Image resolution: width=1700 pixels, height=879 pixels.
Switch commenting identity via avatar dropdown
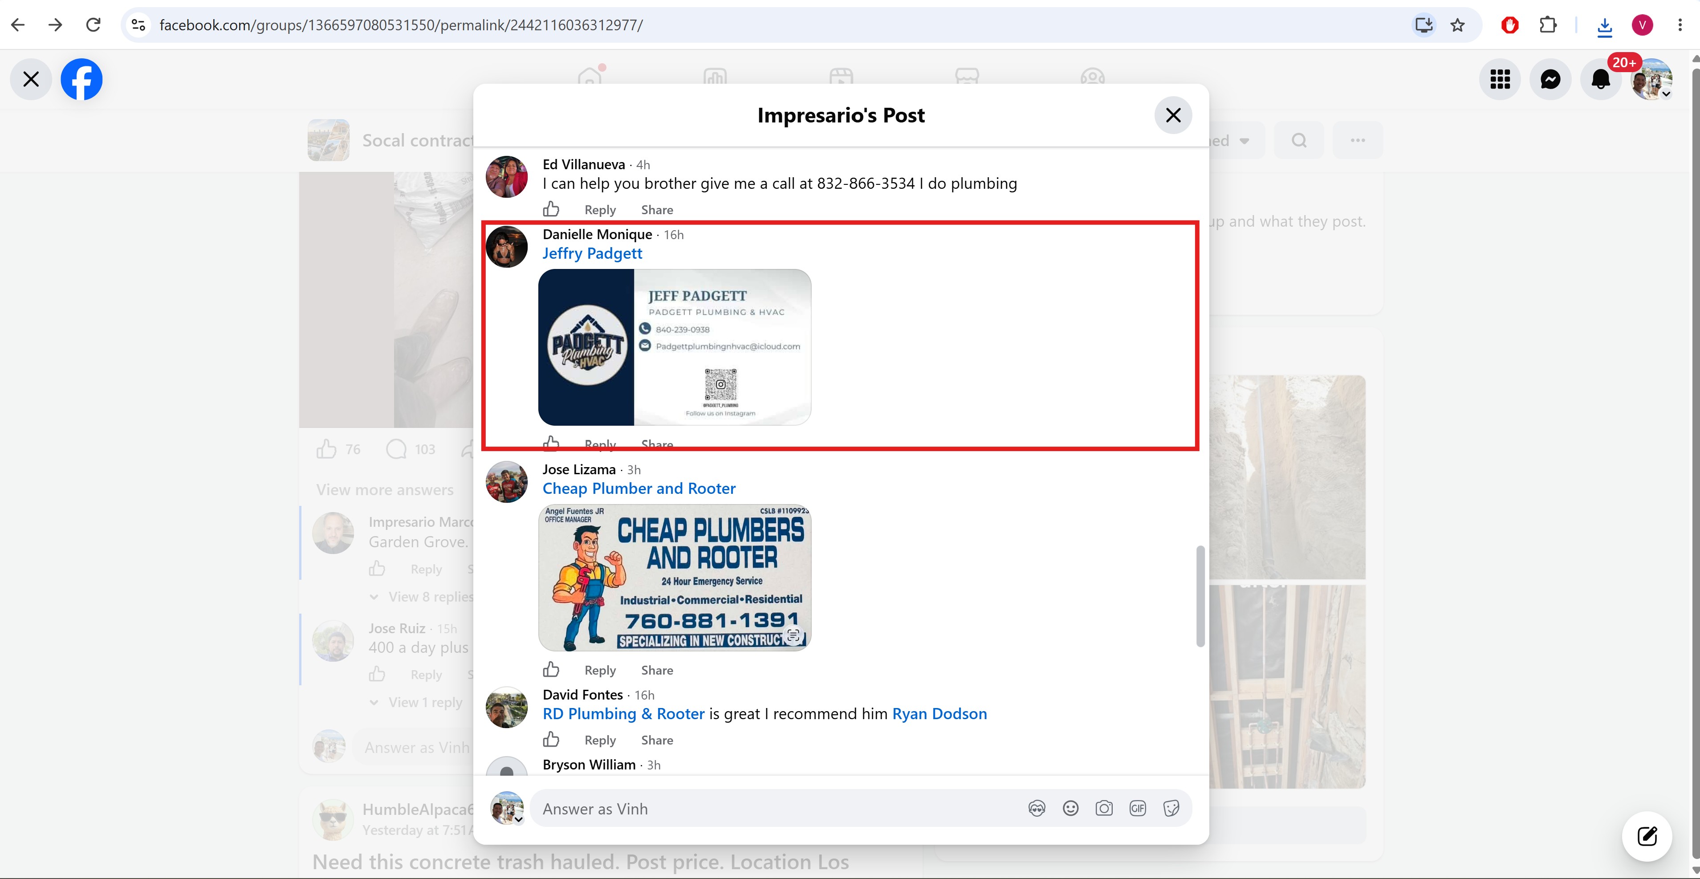[x=507, y=809]
